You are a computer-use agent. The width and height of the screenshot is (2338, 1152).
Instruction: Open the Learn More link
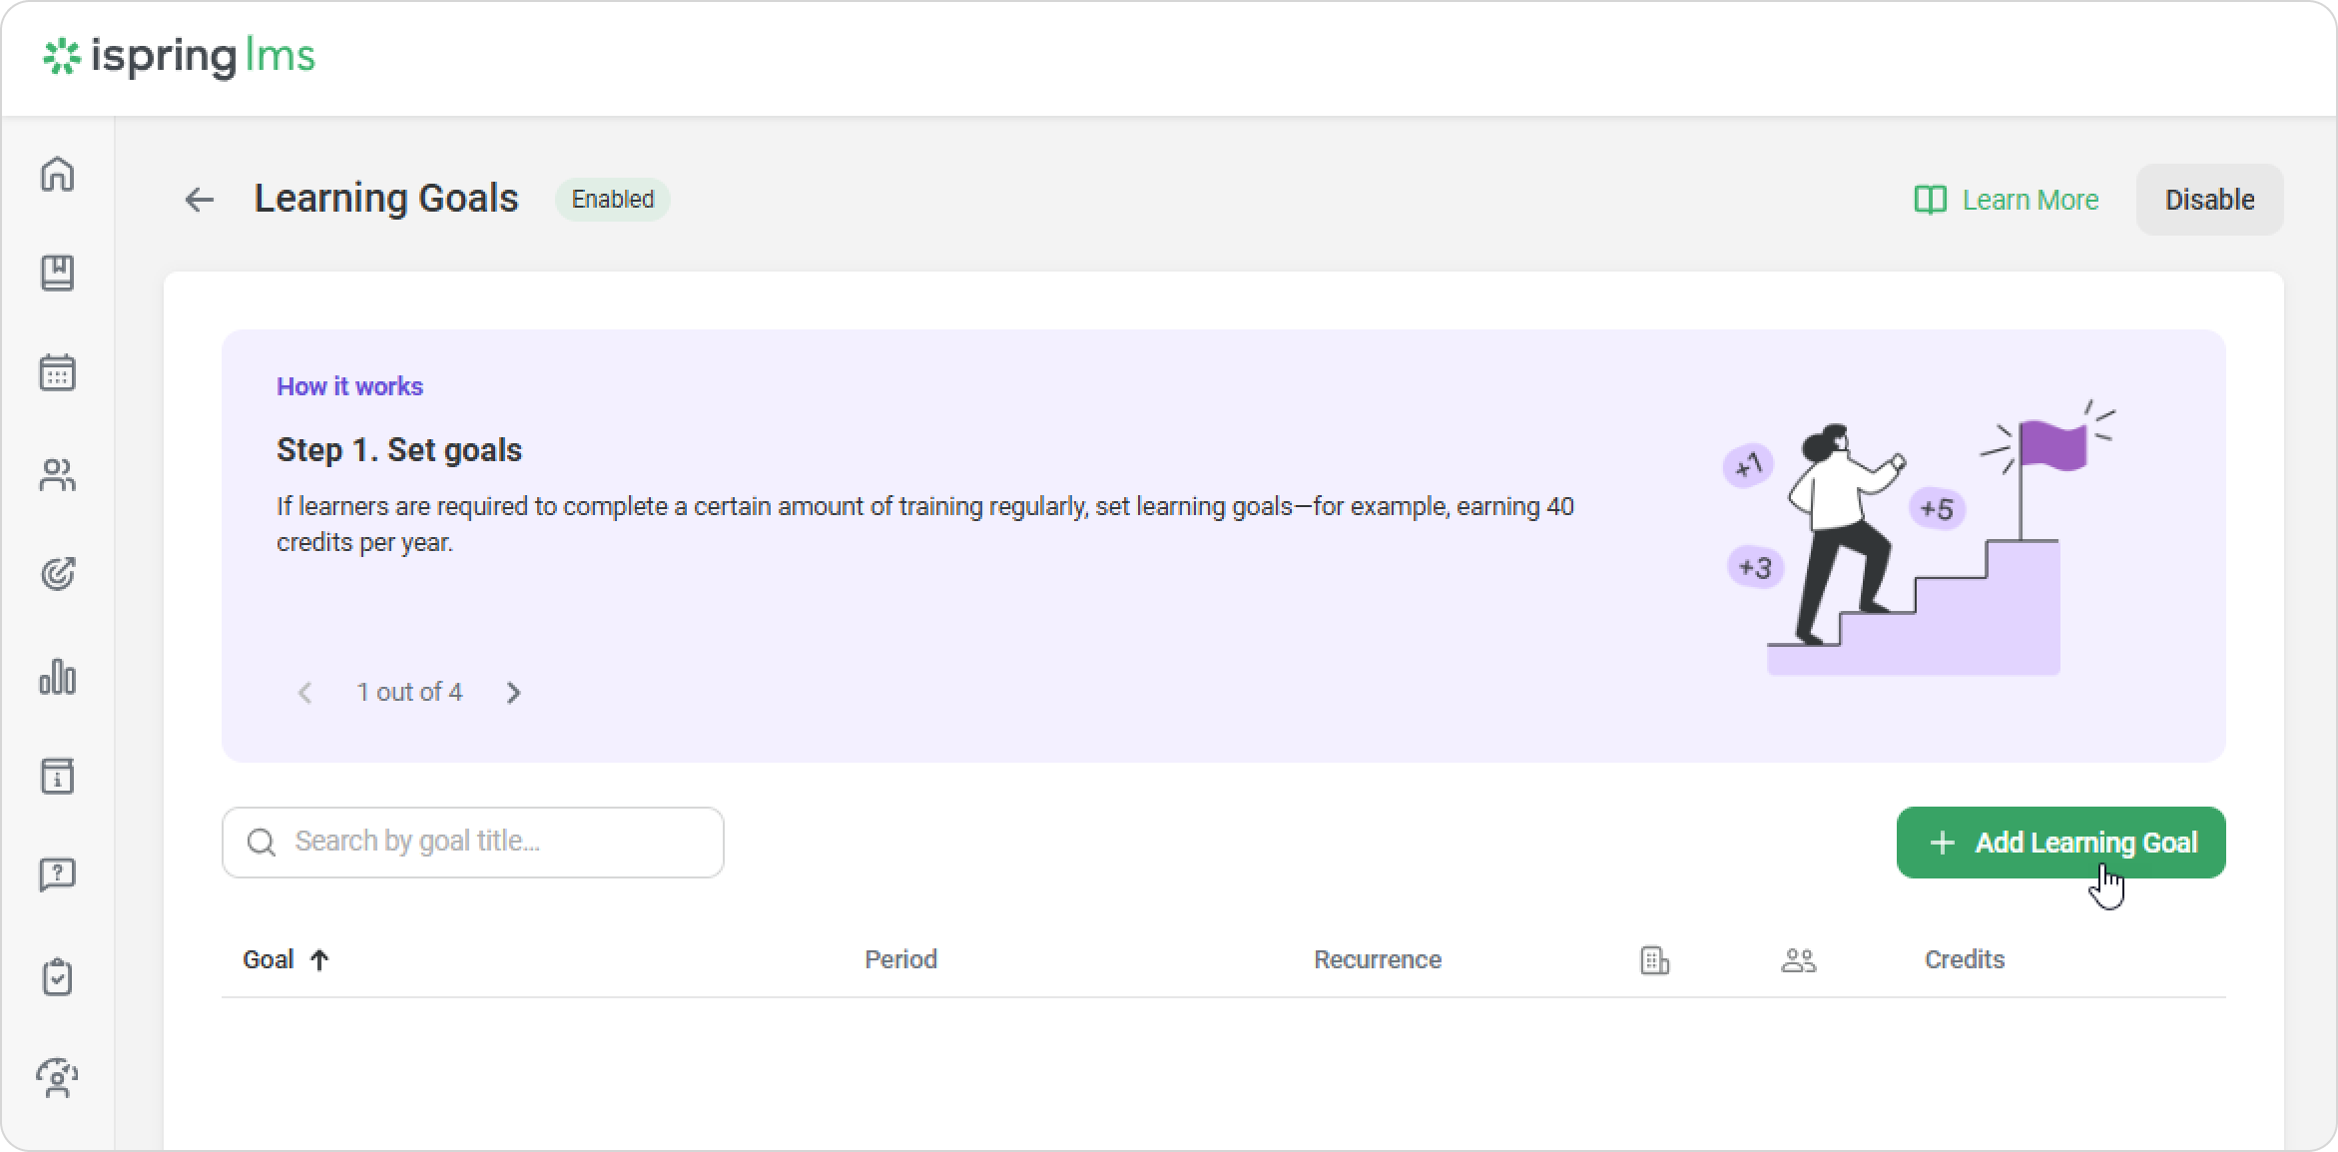2007,200
